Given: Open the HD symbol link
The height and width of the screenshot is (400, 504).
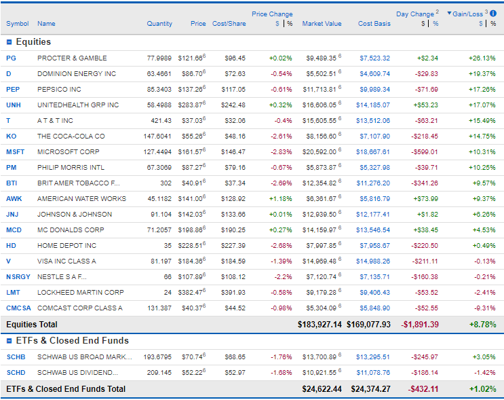Looking at the screenshot, I should click(11, 246).
